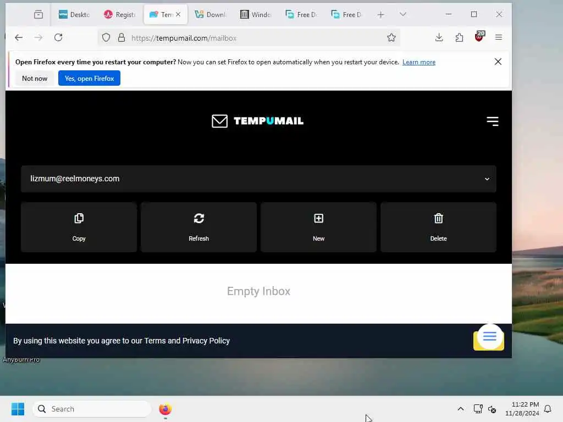563x422 pixels.
Task: Open the notifications bell
Action: point(548,409)
